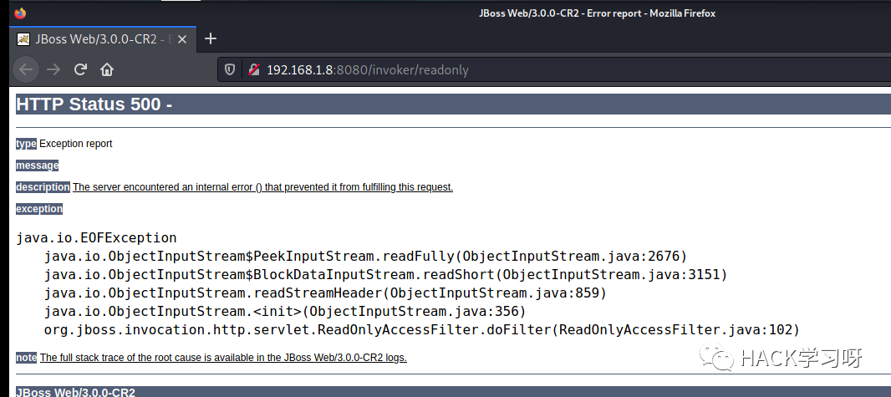This screenshot has width=891, height=397.
Task: Click the server encountered internal error text
Action: pos(263,187)
